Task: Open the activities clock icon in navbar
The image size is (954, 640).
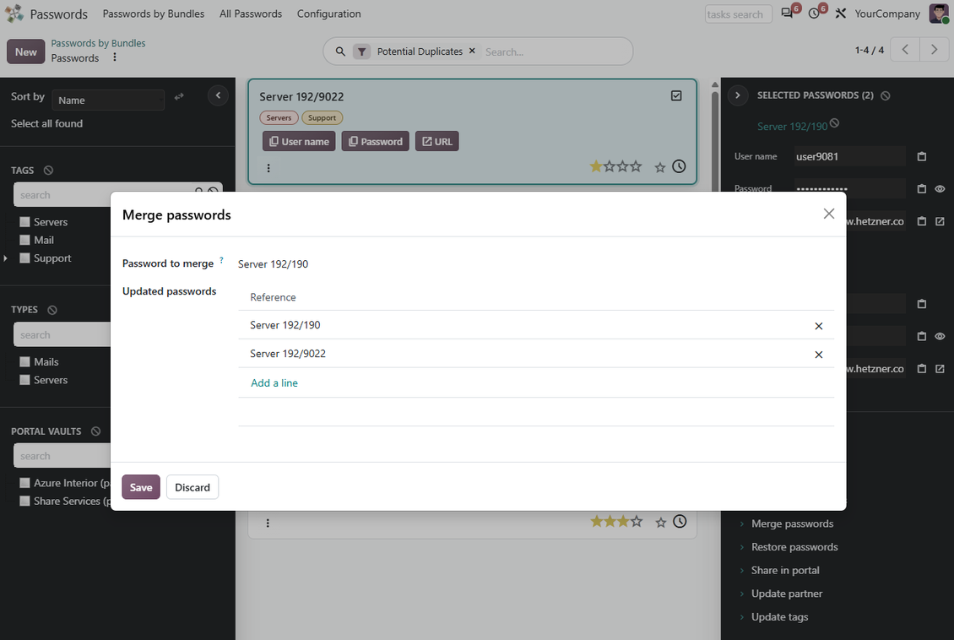Action: click(x=814, y=14)
